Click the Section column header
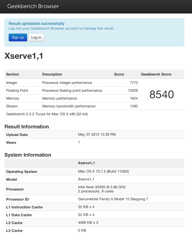 [13, 74]
